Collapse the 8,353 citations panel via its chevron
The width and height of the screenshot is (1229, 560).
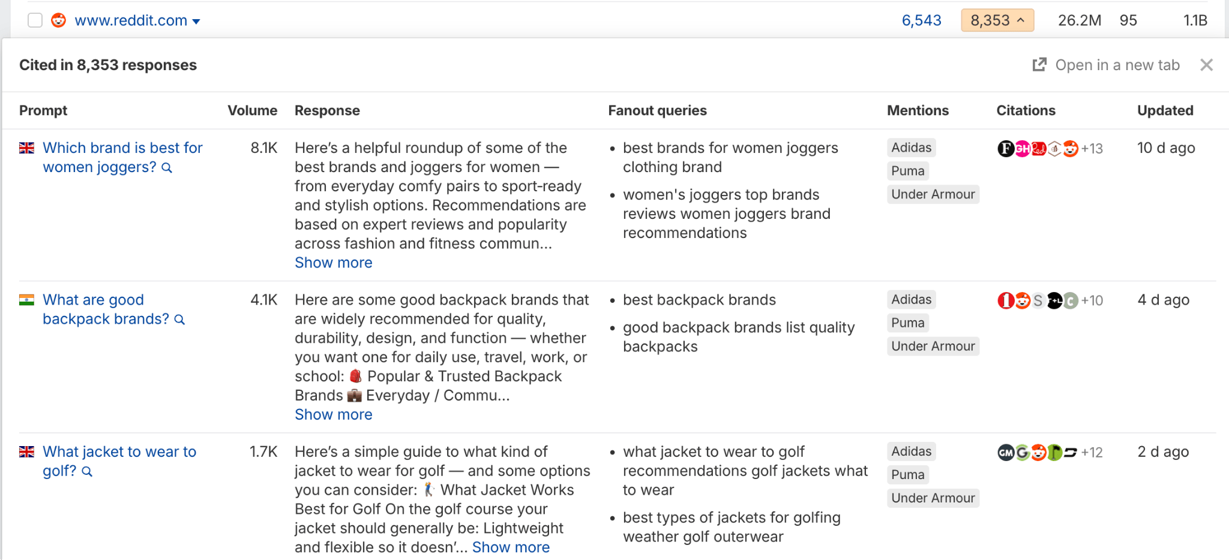tap(1020, 20)
